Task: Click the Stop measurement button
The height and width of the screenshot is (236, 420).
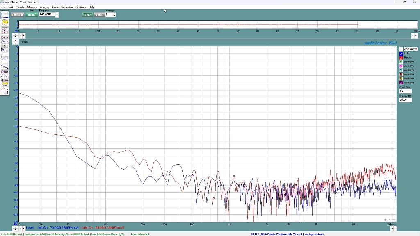Action: click(88, 15)
